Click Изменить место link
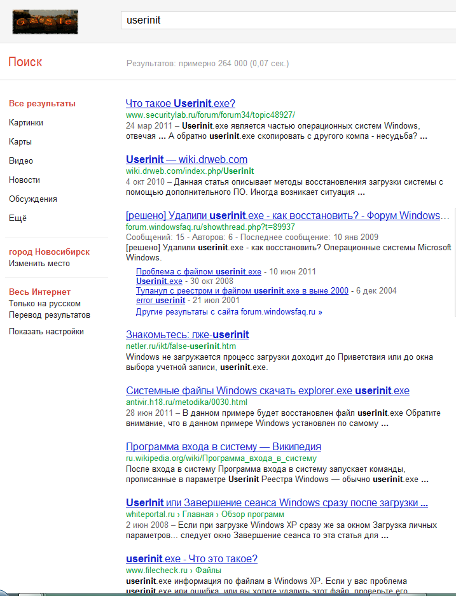The image size is (456, 596). tap(39, 264)
